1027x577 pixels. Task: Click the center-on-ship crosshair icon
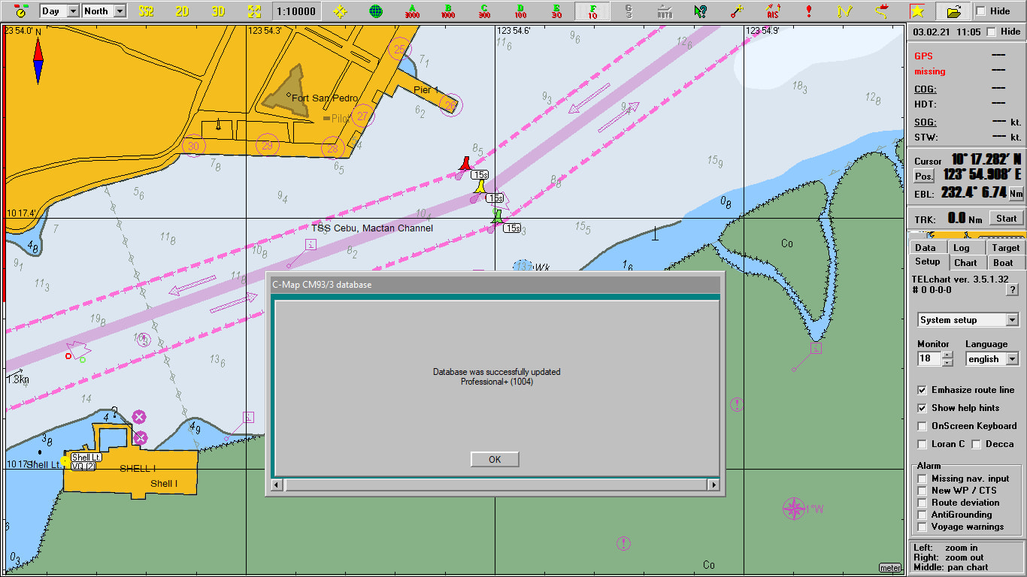click(x=340, y=11)
